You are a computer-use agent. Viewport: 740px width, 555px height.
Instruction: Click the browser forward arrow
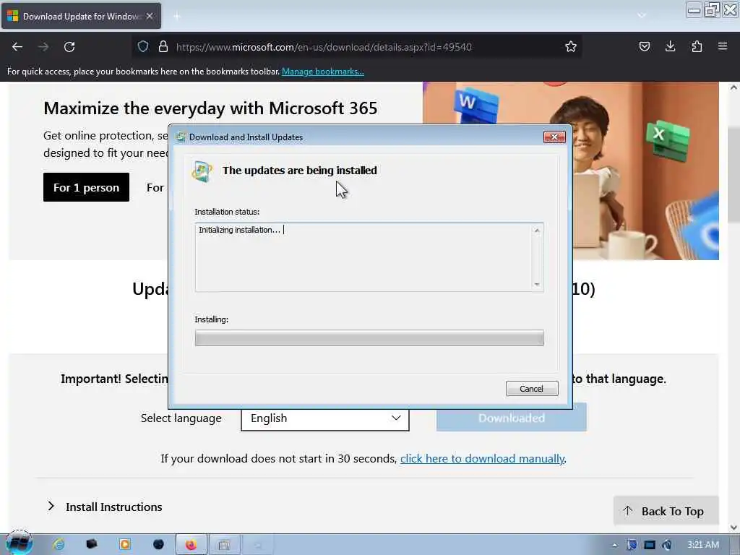click(x=43, y=47)
